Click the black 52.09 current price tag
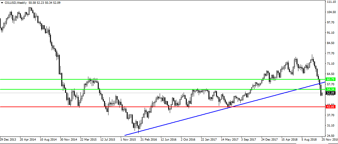The height and width of the screenshot is (144, 338). point(330,93)
